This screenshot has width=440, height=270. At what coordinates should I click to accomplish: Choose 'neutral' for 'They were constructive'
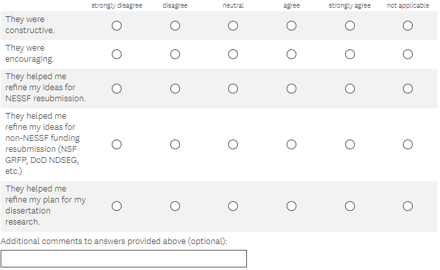pyautogui.click(x=233, y=26)
